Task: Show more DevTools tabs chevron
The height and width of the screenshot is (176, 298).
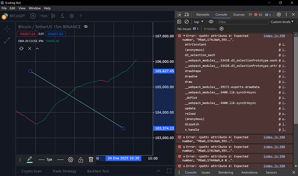Action: [x=250, y=15]
